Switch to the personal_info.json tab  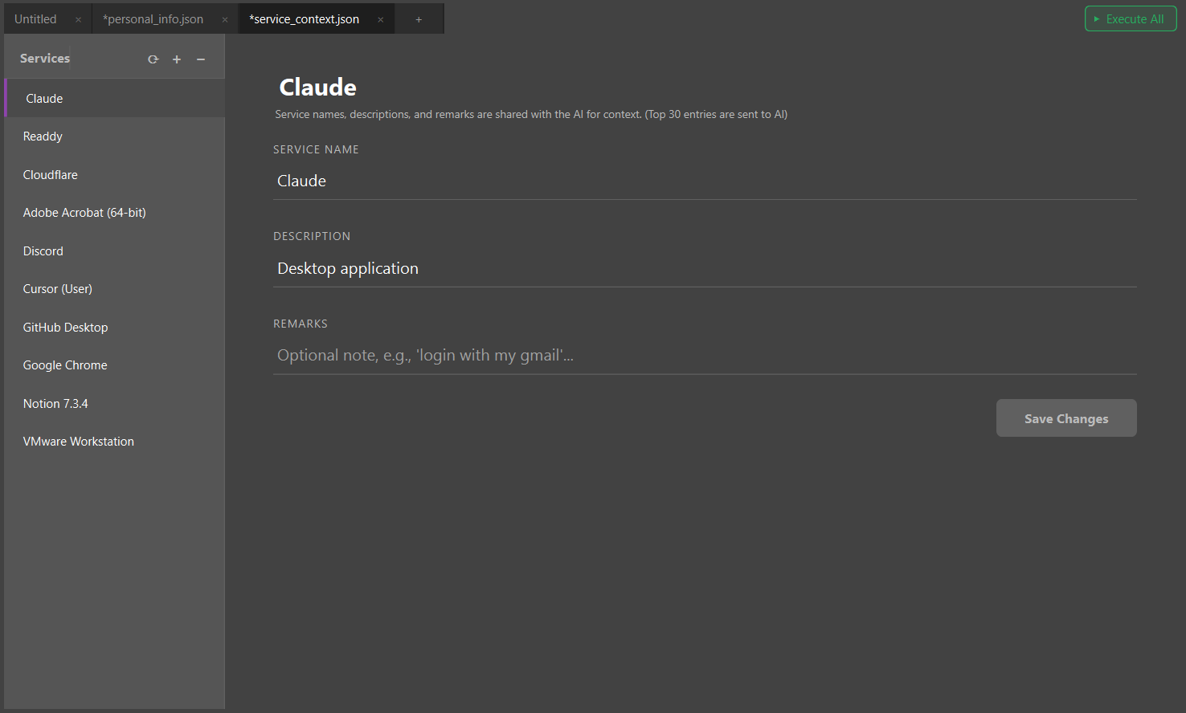(153, 18)
